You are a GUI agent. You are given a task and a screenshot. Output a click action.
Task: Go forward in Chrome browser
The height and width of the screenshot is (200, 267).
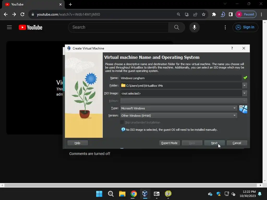14,14
